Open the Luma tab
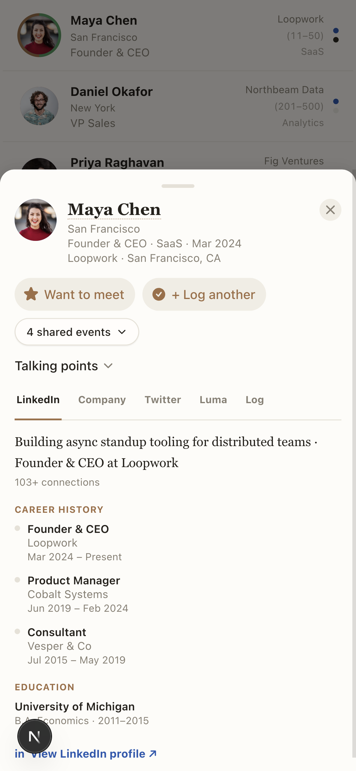 213,400
